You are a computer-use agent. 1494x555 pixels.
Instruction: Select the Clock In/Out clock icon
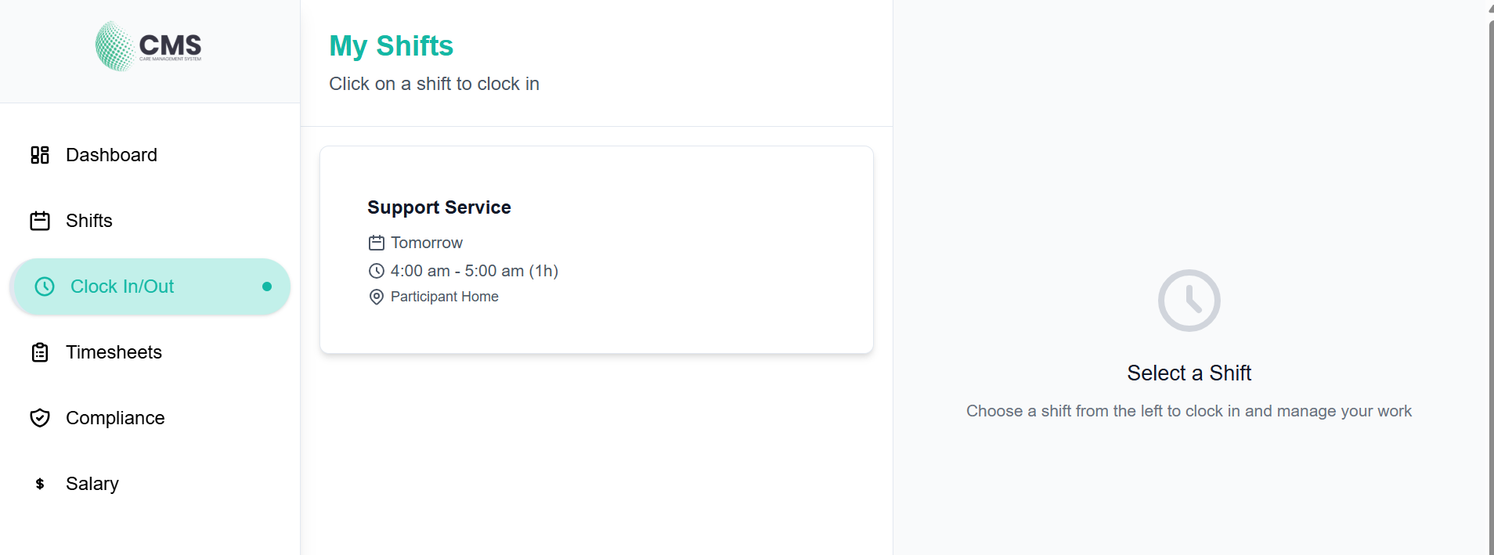(45, 286)
